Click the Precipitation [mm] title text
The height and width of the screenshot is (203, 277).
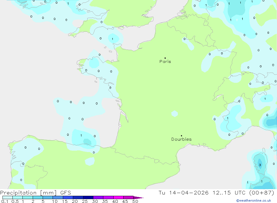tap(28, 193)
